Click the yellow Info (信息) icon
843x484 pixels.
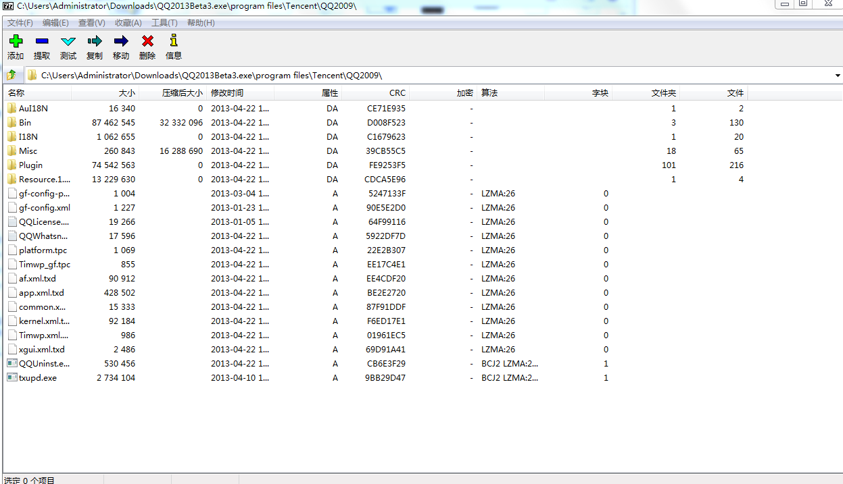click(174, 41)
